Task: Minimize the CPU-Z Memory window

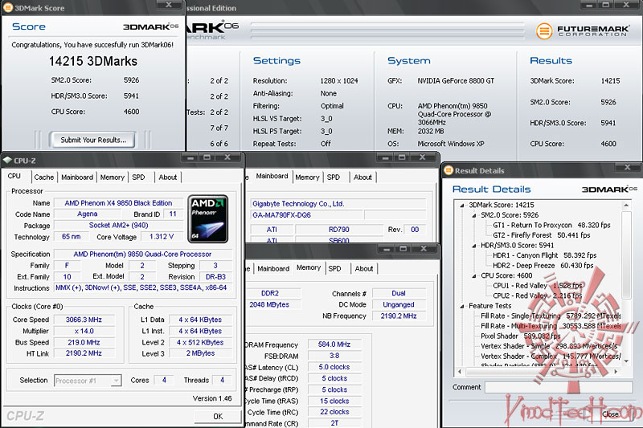Action: (x=387, y=249)
